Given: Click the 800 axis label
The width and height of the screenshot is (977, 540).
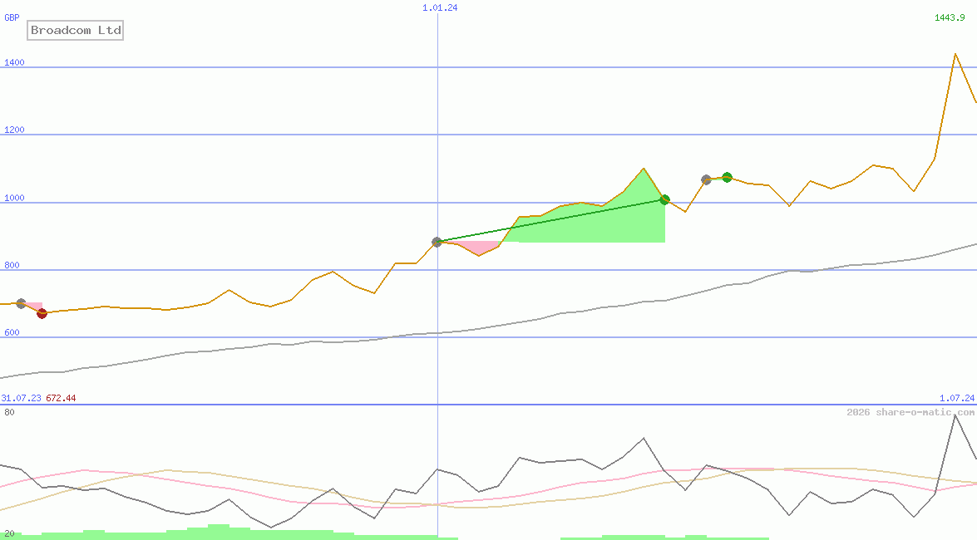Looking at the screenshot, I should point(12,265).
